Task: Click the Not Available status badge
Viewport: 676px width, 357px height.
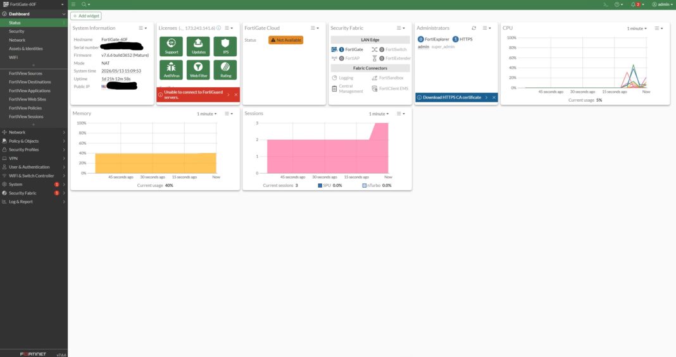Action: [x=286, y=40]
